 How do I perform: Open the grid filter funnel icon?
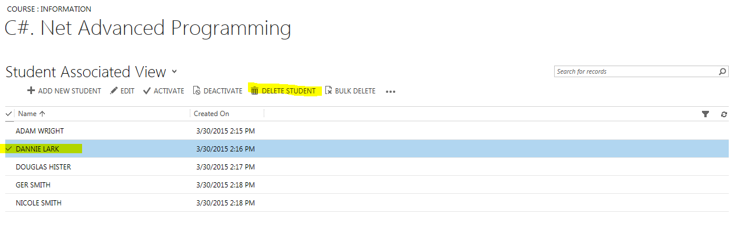click(705, 114)
